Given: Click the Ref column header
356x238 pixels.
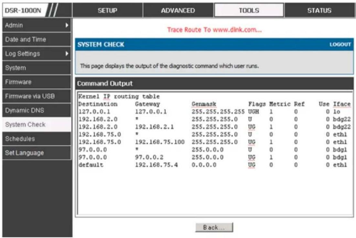Looking at the screenshot, I should click(299, 104).
